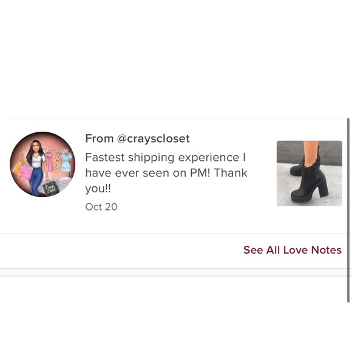Click the yellow shopping bag in avatar
352x352 pixels.
coord(17,168)
